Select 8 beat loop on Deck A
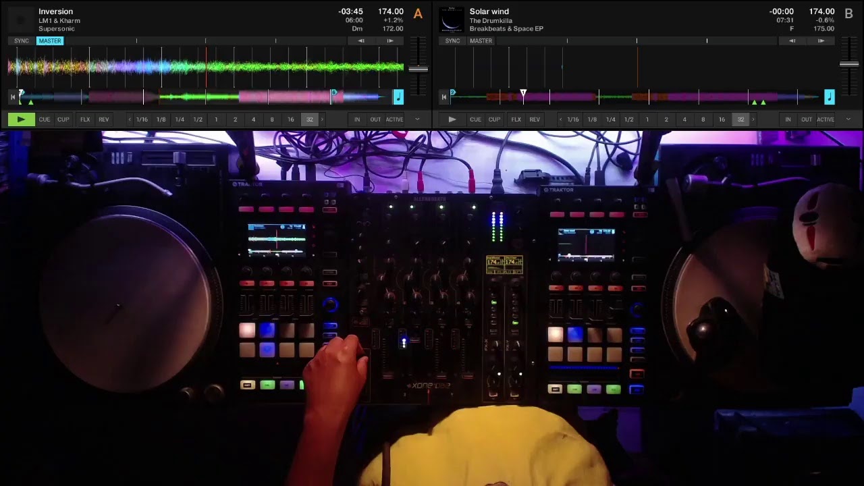Image resolution: width=864 pixels, height=486 pixels. click(x=272, y=119)
